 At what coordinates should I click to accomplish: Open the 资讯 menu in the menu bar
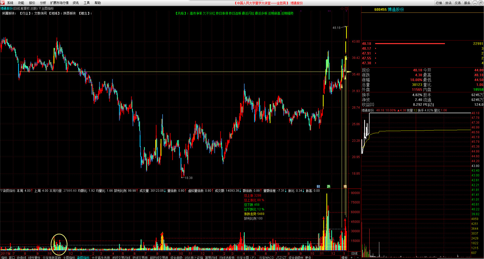pyautogui.click(x=76, y=3)
